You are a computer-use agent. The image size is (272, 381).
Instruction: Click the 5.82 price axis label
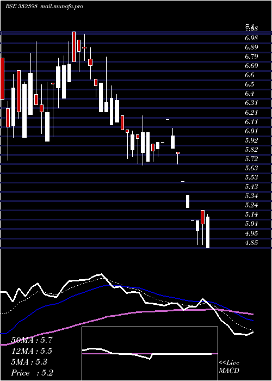[x=251, y=150]
